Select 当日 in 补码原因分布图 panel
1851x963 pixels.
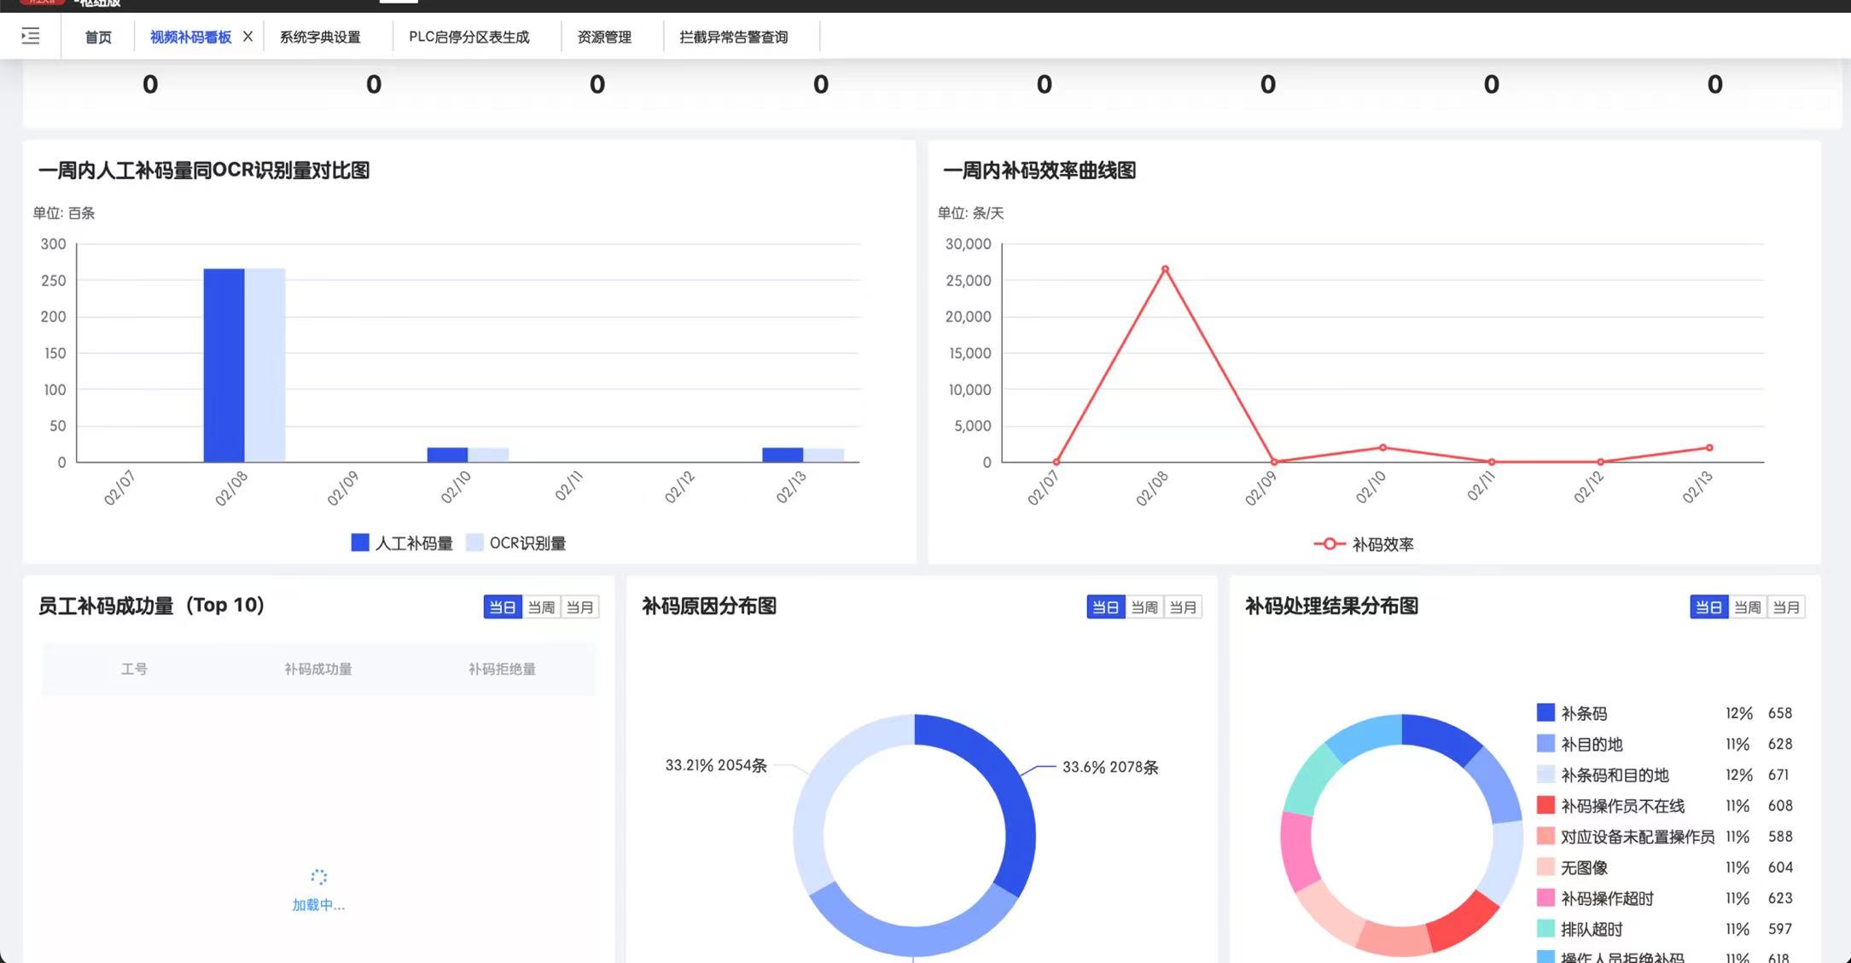coord(1106,607)
